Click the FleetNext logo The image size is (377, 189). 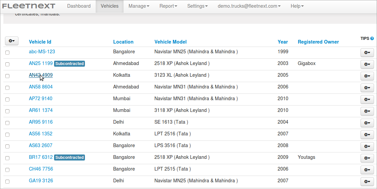click(29, 6)
